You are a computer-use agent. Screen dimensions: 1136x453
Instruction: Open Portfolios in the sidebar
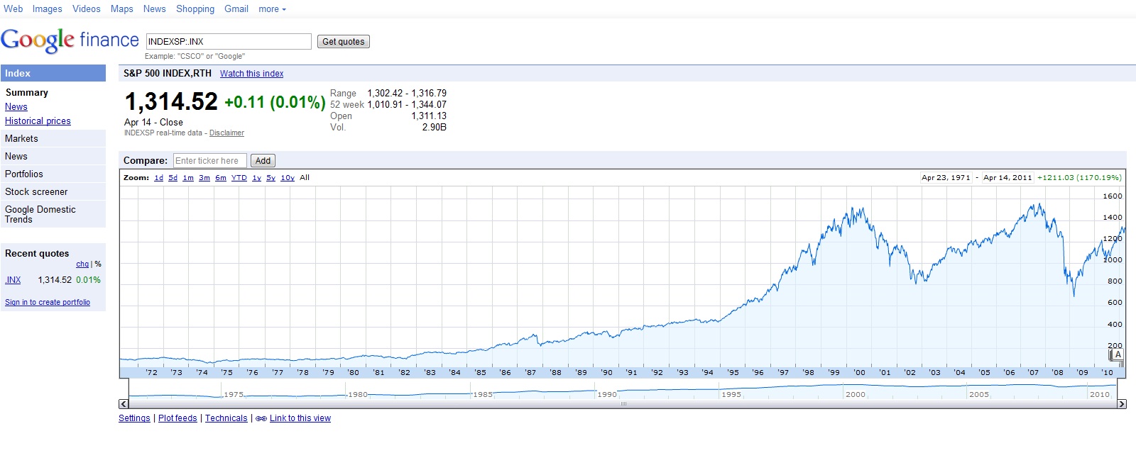point(53,174)
